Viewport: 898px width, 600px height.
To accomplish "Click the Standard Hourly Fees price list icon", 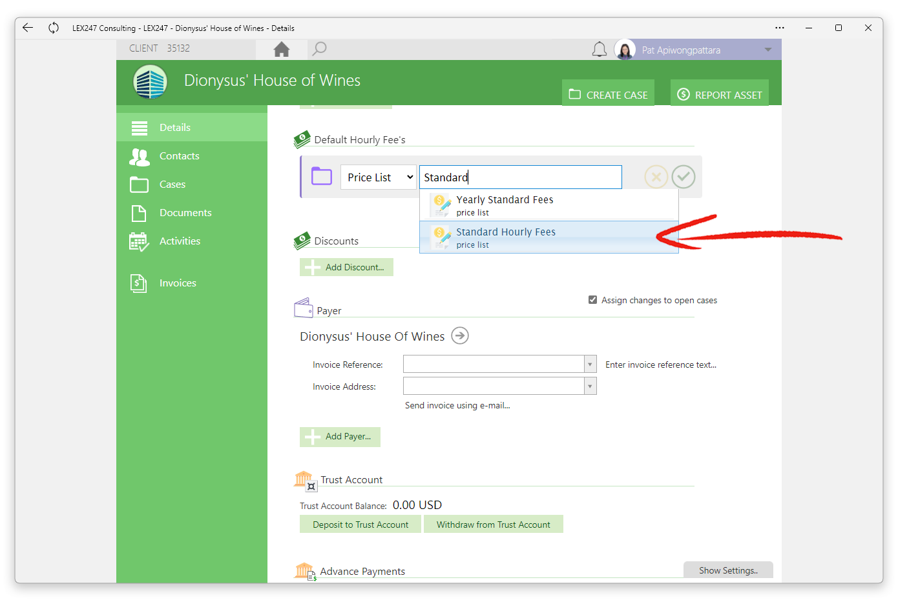I will tap(441, 237).
